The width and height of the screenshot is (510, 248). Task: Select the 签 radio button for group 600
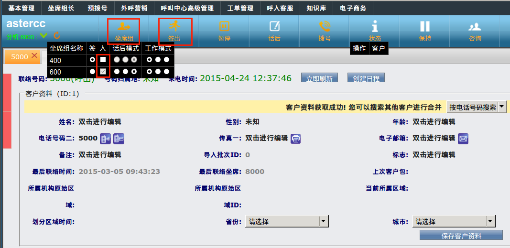92,72
